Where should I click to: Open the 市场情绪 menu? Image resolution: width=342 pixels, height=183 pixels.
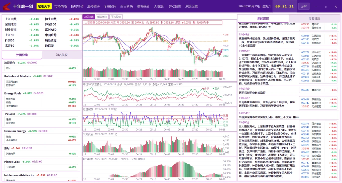pyautogui.click(x=61, y=6)
